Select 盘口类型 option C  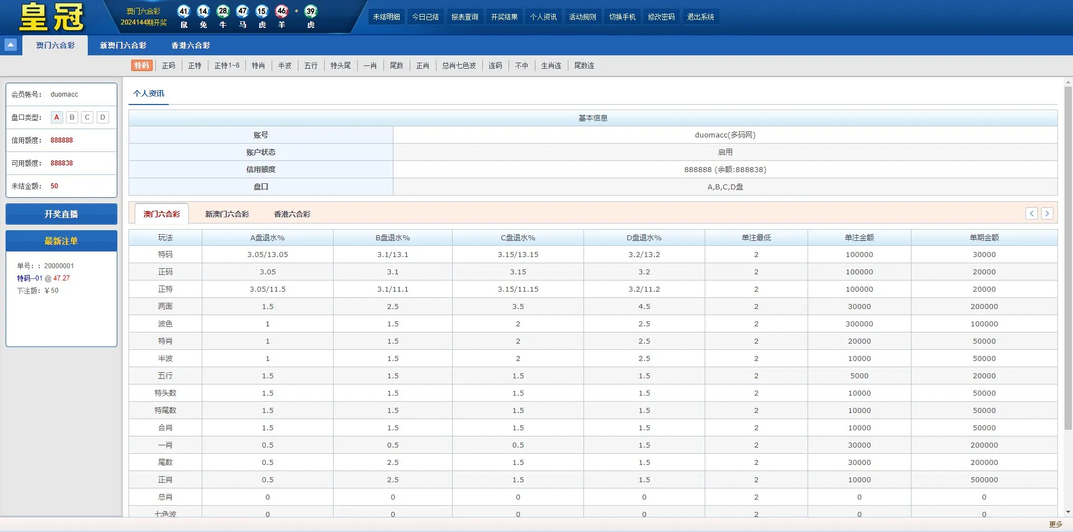(x=87, y=117)
